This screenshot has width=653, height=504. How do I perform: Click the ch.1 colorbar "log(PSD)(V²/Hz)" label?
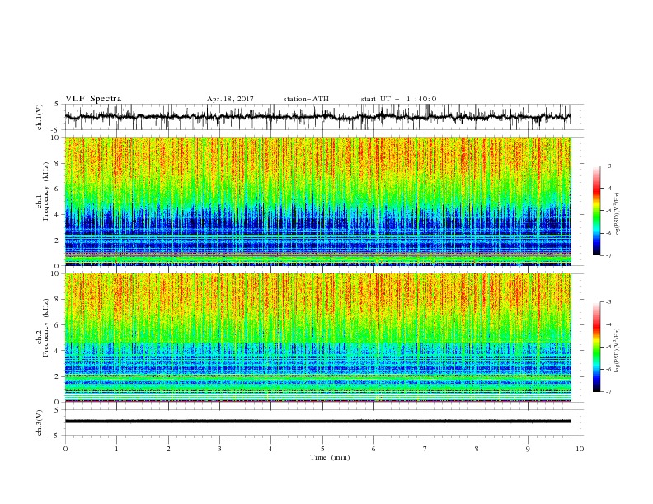click(x=617, y=215)
